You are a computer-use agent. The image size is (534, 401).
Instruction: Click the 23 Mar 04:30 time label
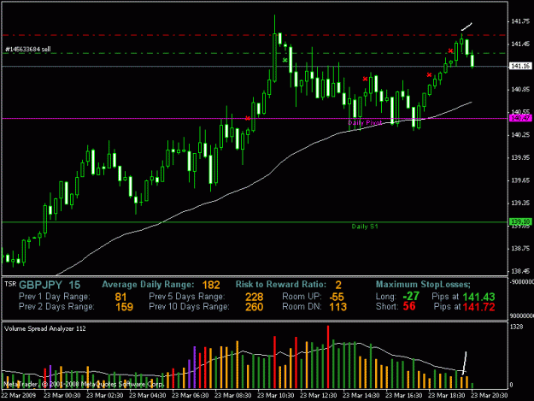point(148,396)
